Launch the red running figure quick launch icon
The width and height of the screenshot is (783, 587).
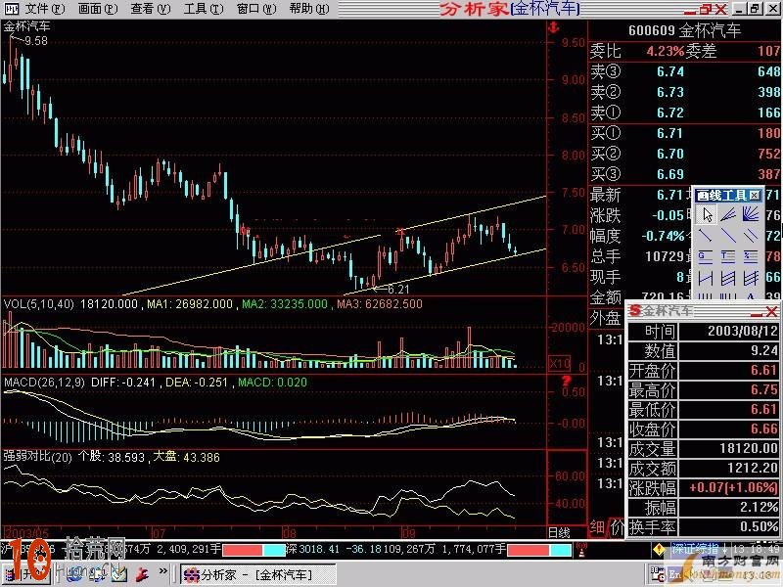(x=141, y=574)
